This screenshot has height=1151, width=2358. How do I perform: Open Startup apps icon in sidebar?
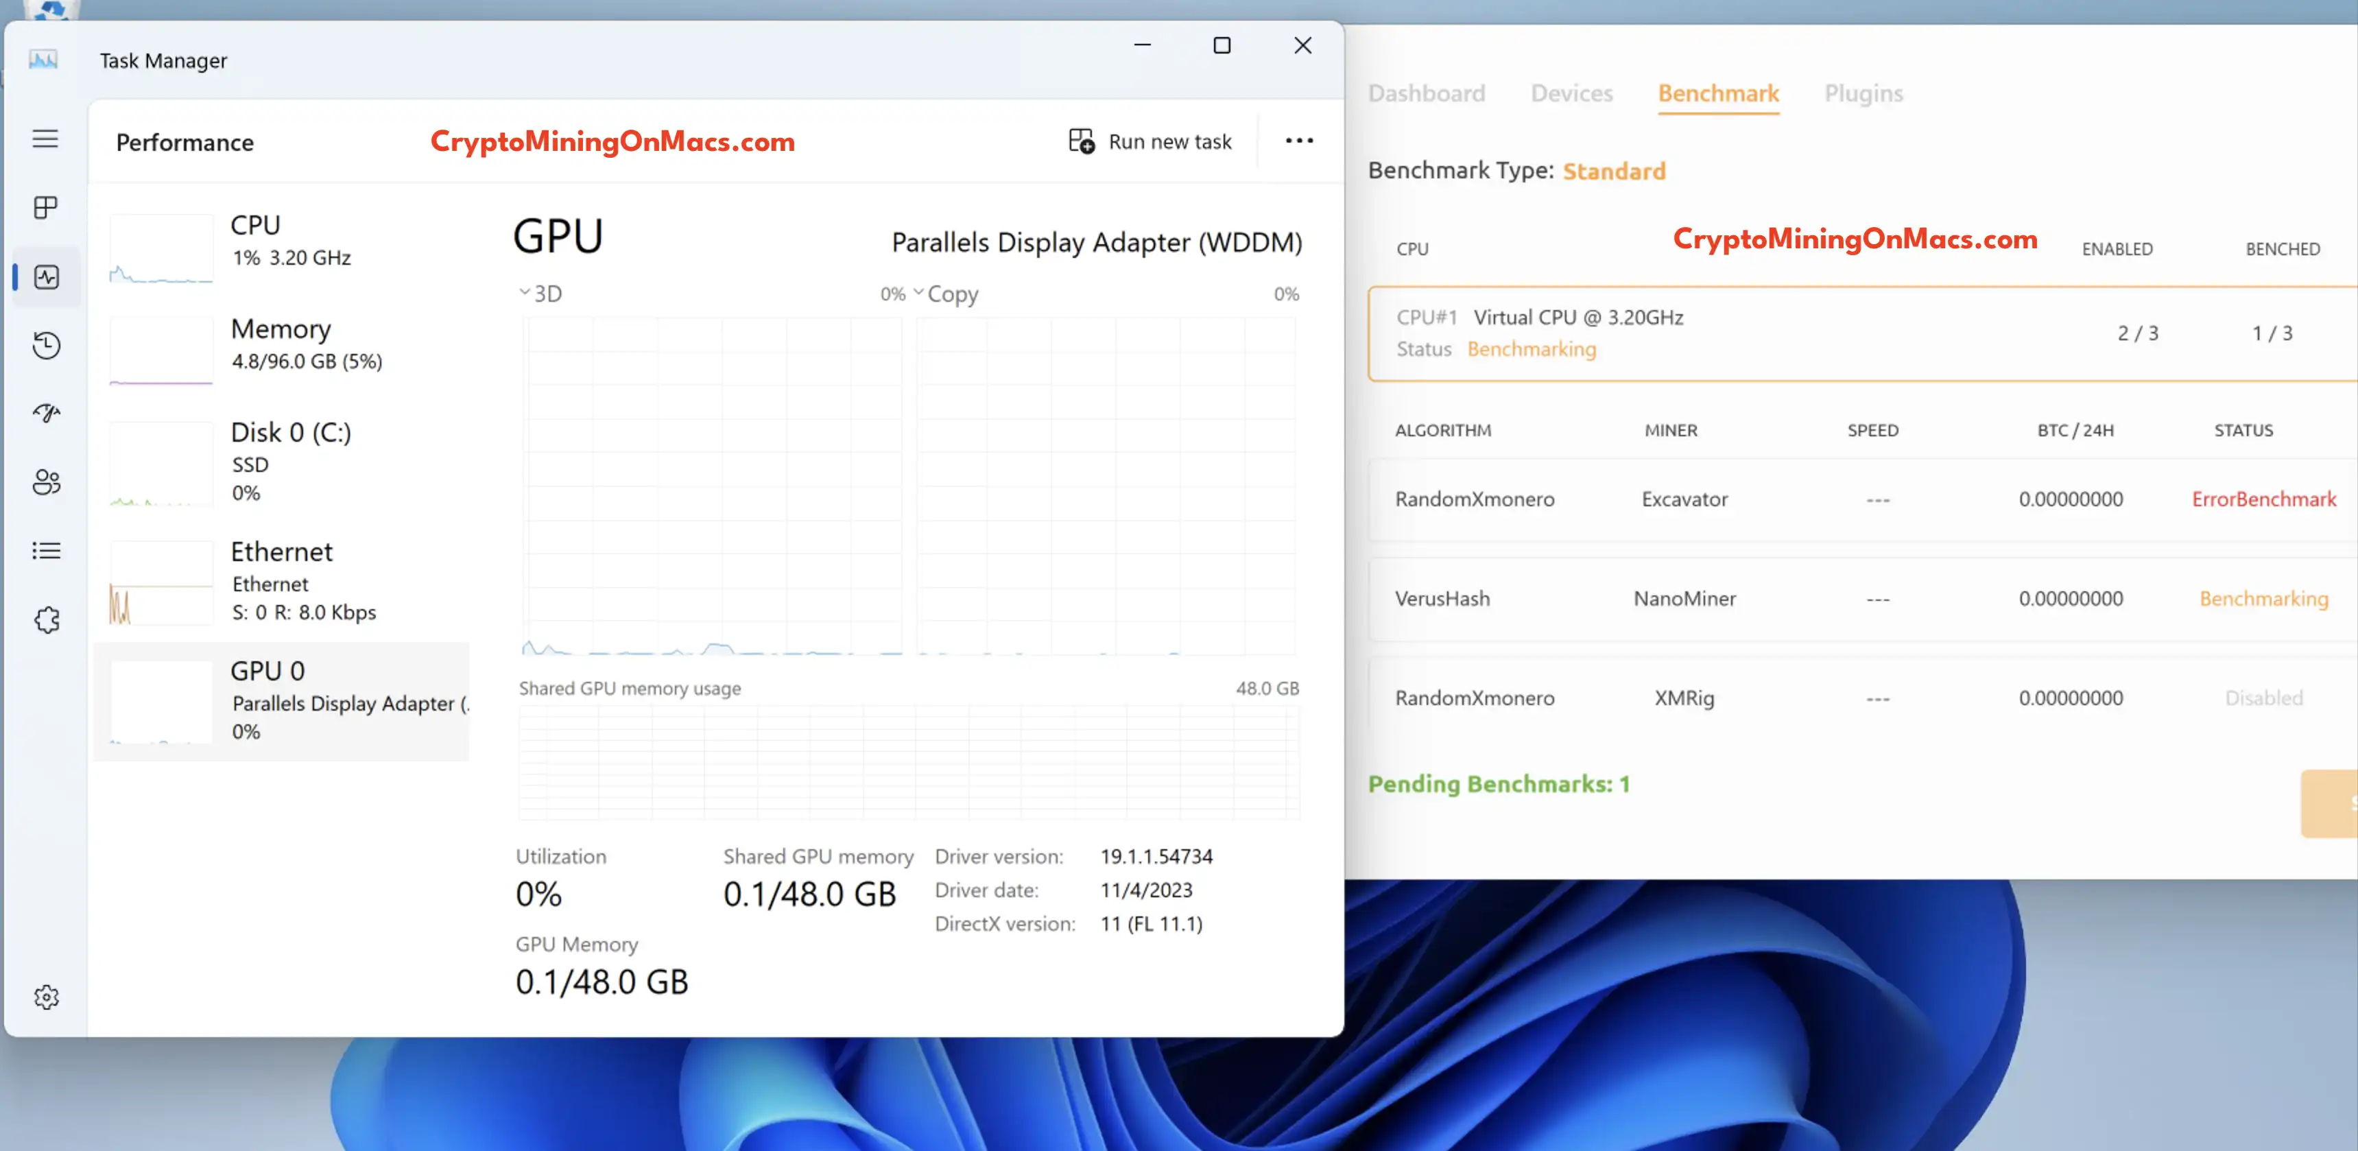46,413
